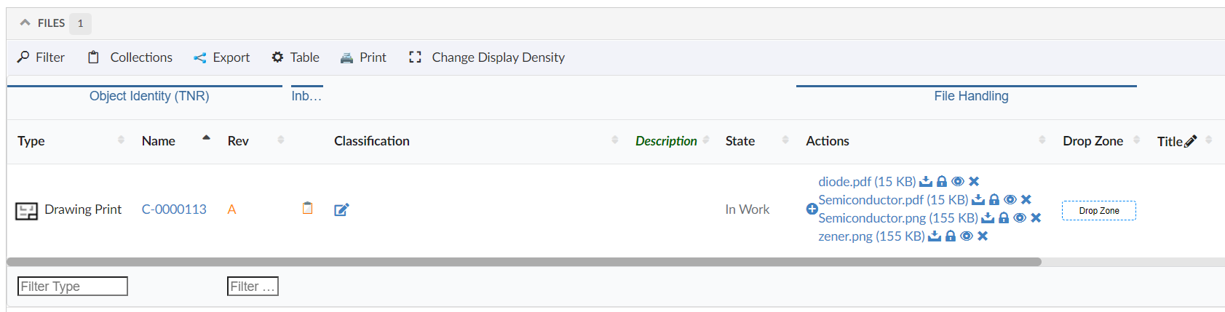Click the horizontal scrollbar under the table

[x=524, y=262]
